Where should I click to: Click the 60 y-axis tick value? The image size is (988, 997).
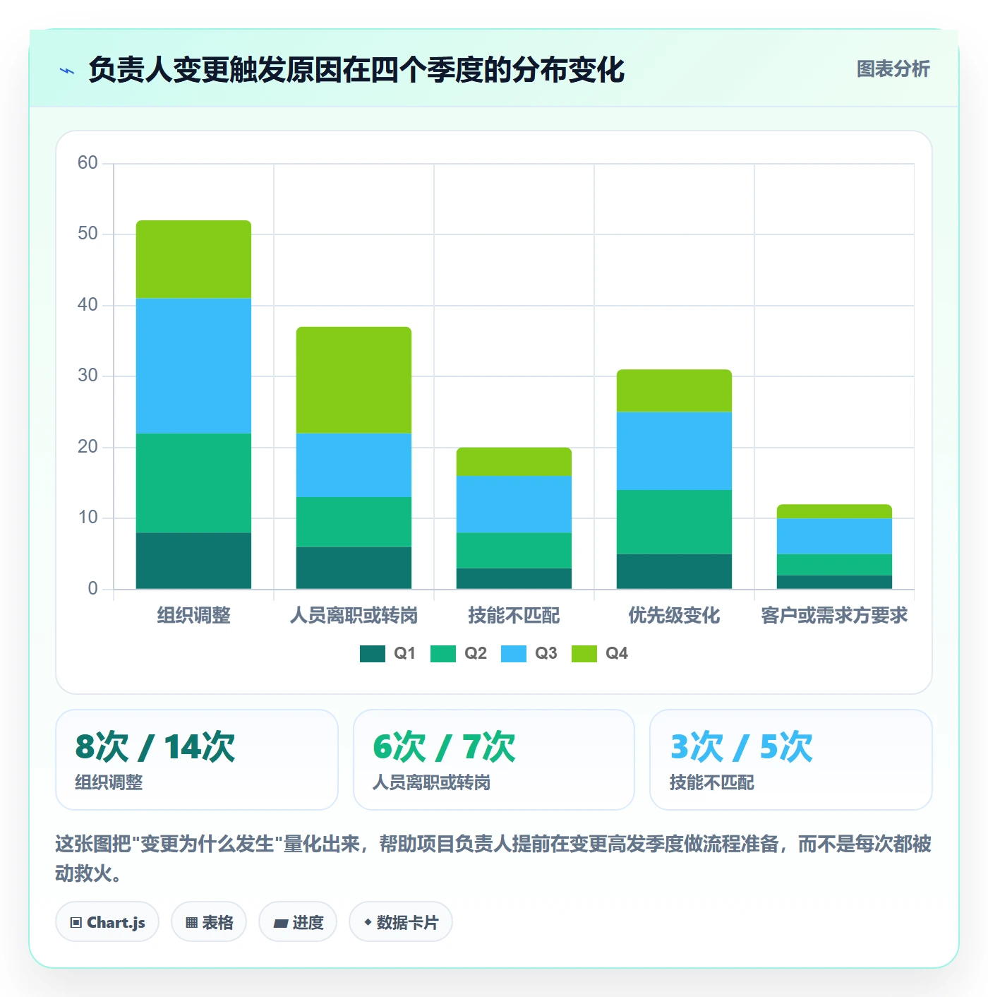(88, 162)
